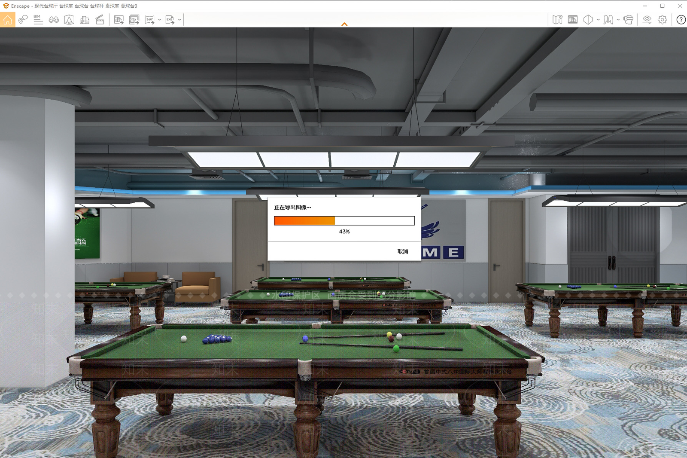687x458 pixels.
Task: Open the visual settings eye icon
Action: click(647, 20)
